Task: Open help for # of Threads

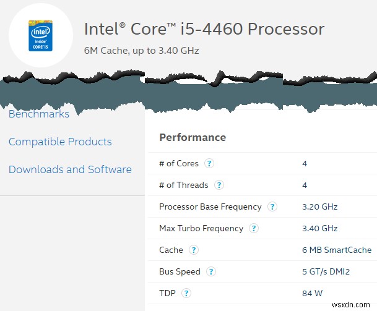Action: (219, 185)
